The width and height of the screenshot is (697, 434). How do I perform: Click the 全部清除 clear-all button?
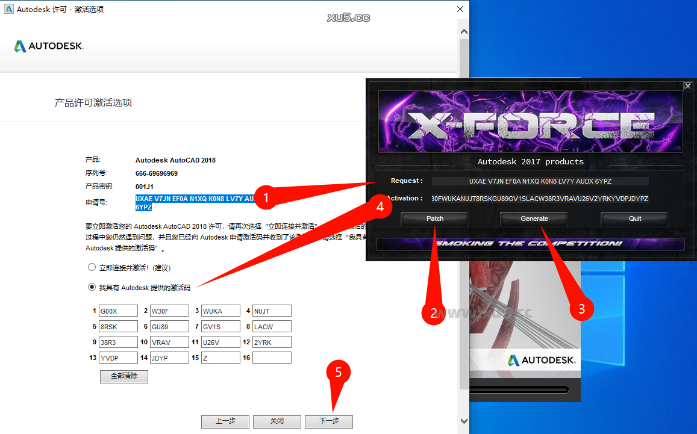[123, 376]
